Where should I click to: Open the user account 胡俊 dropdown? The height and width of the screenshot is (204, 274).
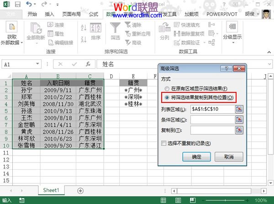(258, 14)
